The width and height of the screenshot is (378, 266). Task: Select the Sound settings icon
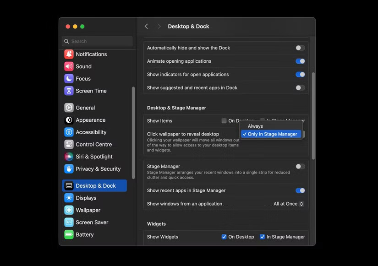pos(83,66)
